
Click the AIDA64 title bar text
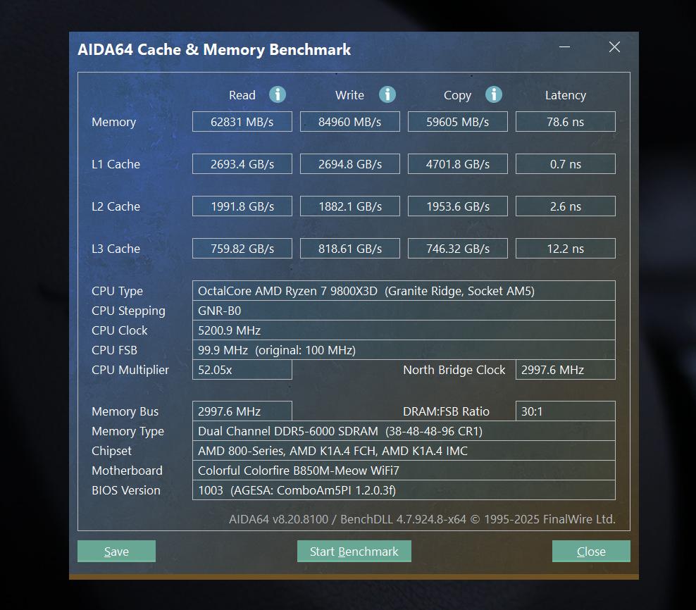(214, 49)
